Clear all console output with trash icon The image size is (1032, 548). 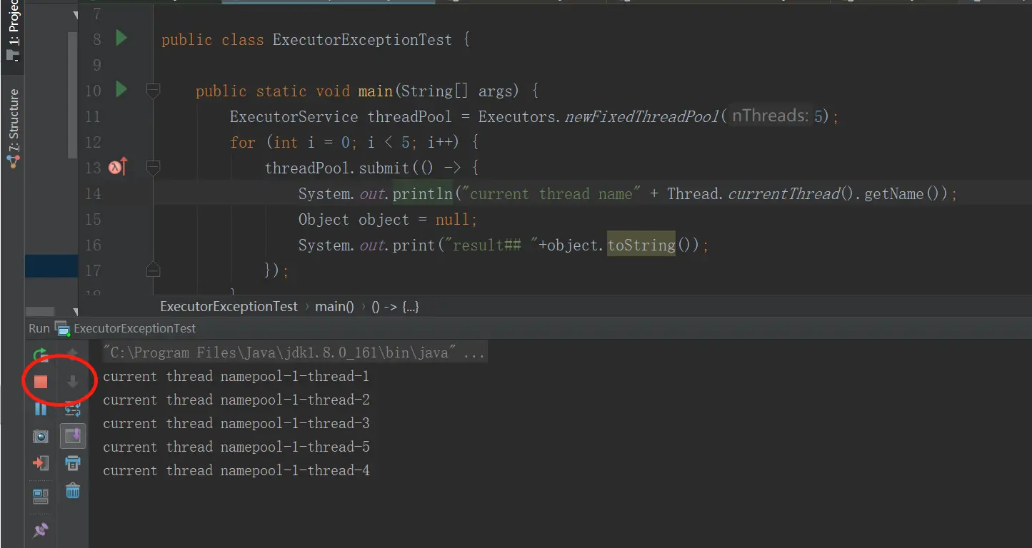72,490
